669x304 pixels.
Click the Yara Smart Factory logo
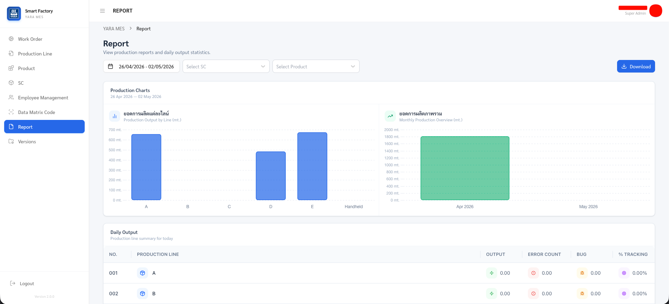[14, 14]
